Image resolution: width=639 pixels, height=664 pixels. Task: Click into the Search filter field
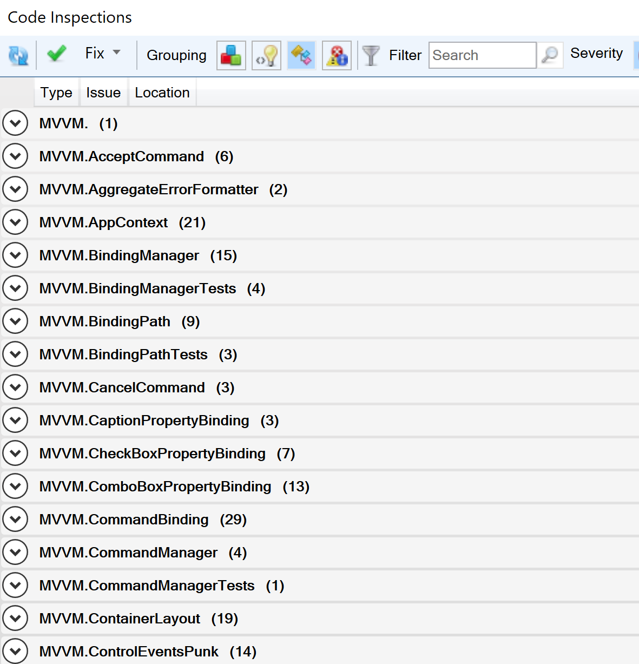click(x=482, y=55)
